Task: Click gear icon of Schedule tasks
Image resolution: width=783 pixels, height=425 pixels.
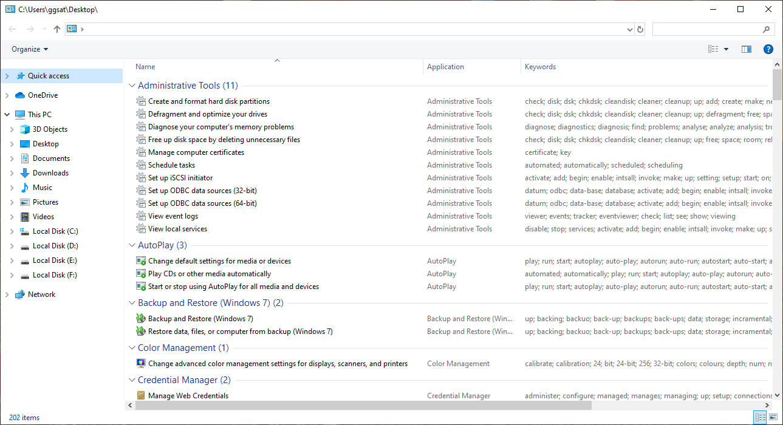Action: pyautogui.click(x=142, y=165)
